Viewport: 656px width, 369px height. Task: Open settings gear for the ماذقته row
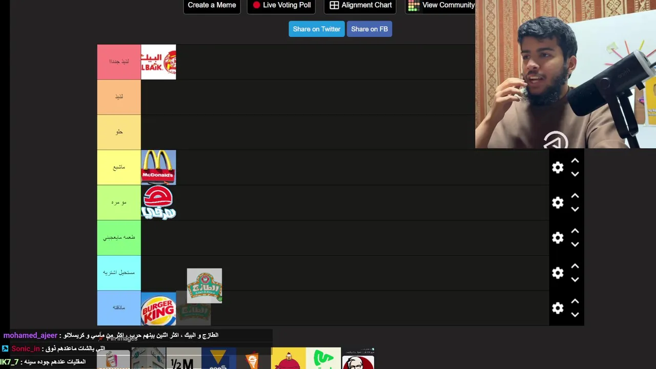click(x=558, y=308)
